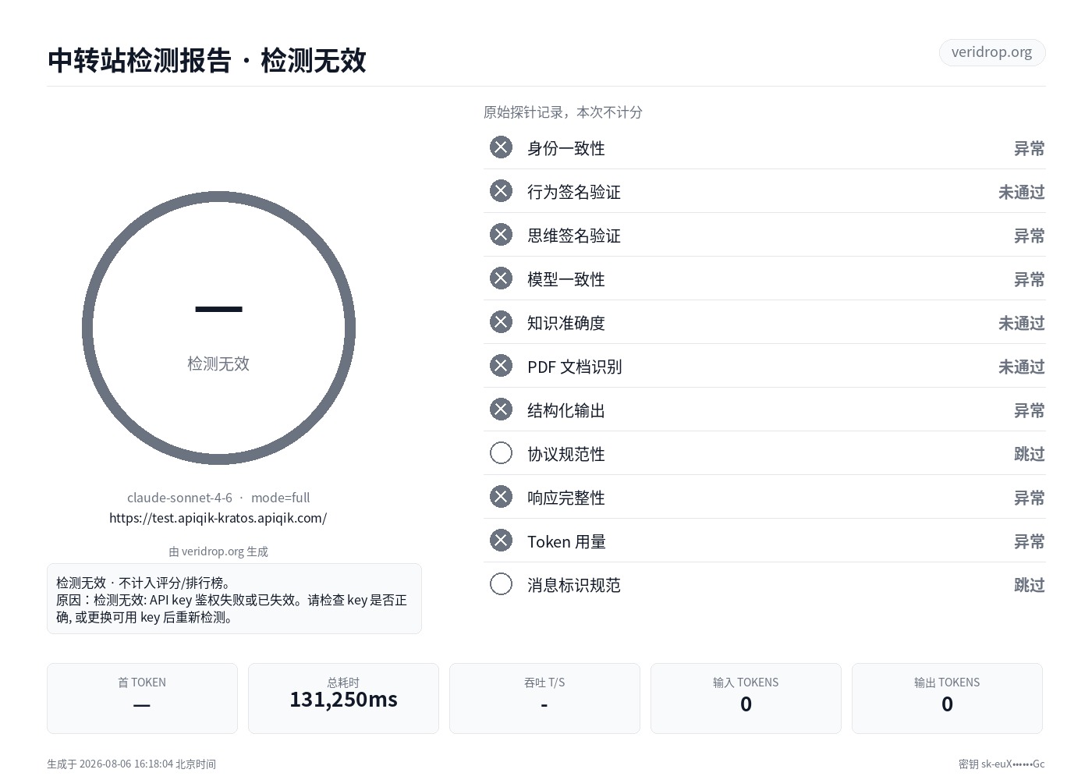The width and height of the screenshot is (1092, 780).
Task: Click the error icon beside 结构化输出
Action: 501,409
